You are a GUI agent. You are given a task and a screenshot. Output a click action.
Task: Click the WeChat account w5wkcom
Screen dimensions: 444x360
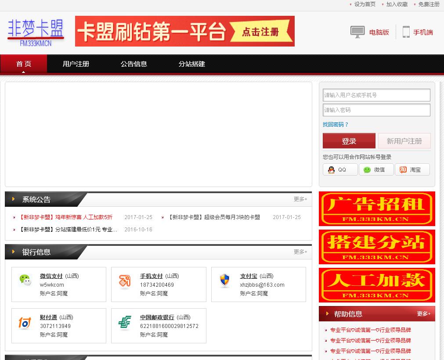coord(52,285)
